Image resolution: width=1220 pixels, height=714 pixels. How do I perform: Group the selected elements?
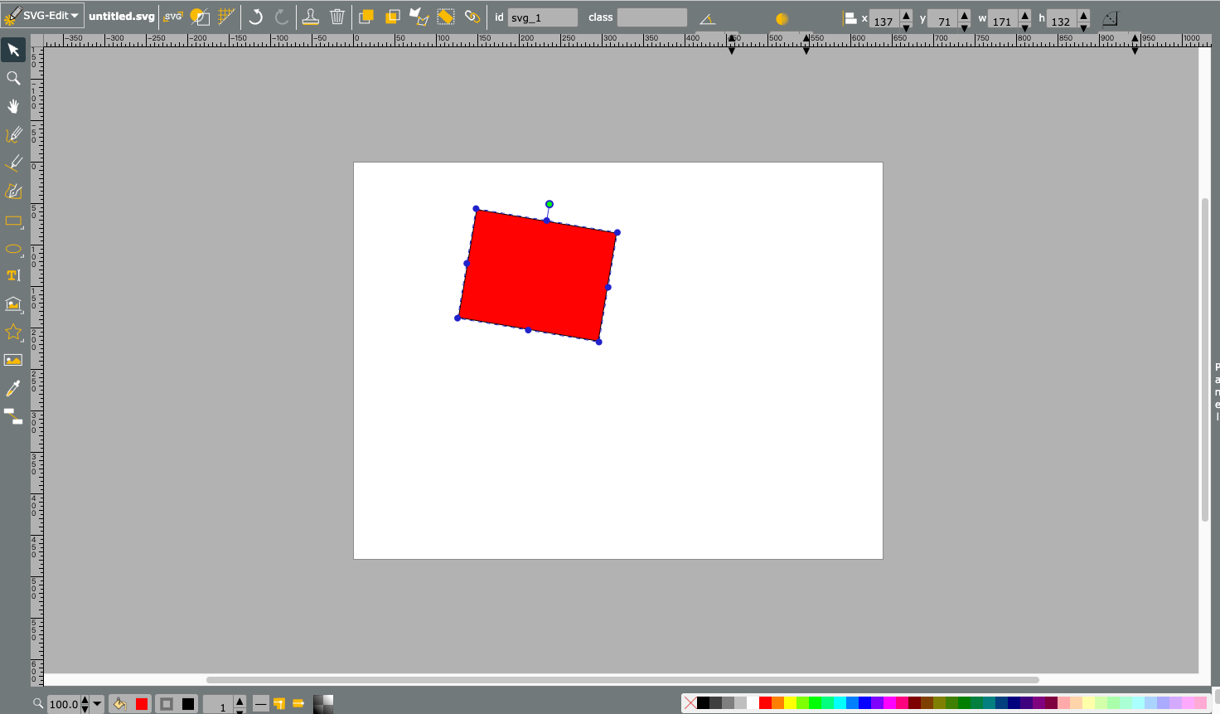pyautogui.click(x=446, y=17)
